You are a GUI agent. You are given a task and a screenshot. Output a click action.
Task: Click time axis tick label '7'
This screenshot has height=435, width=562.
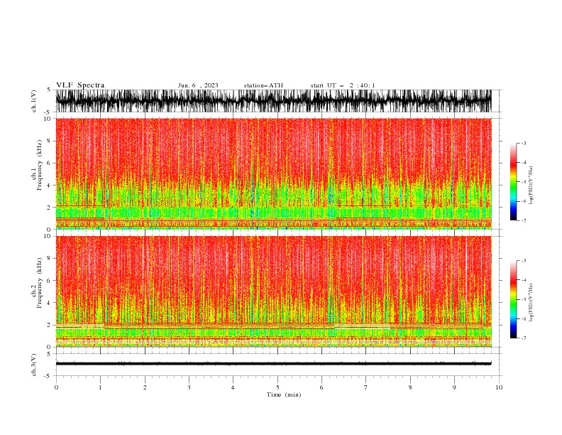(x=366, y=387)
